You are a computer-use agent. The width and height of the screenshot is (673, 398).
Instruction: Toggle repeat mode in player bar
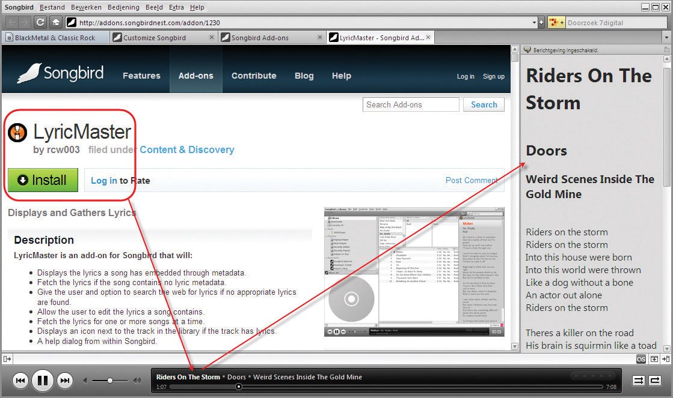(655, 381)
